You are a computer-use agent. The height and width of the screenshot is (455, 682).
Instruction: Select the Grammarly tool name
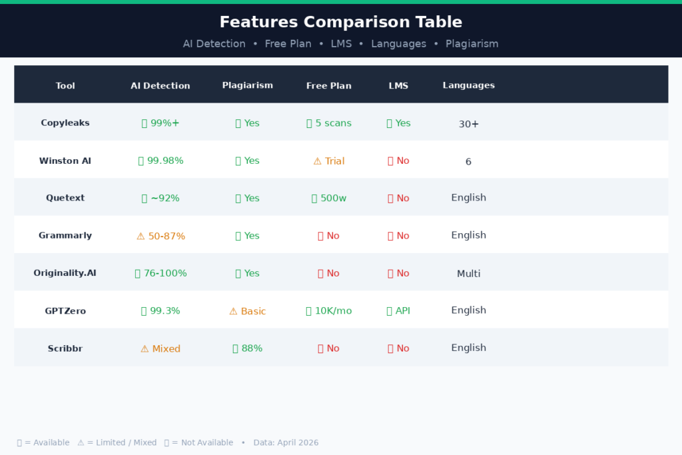pos(65,235)
